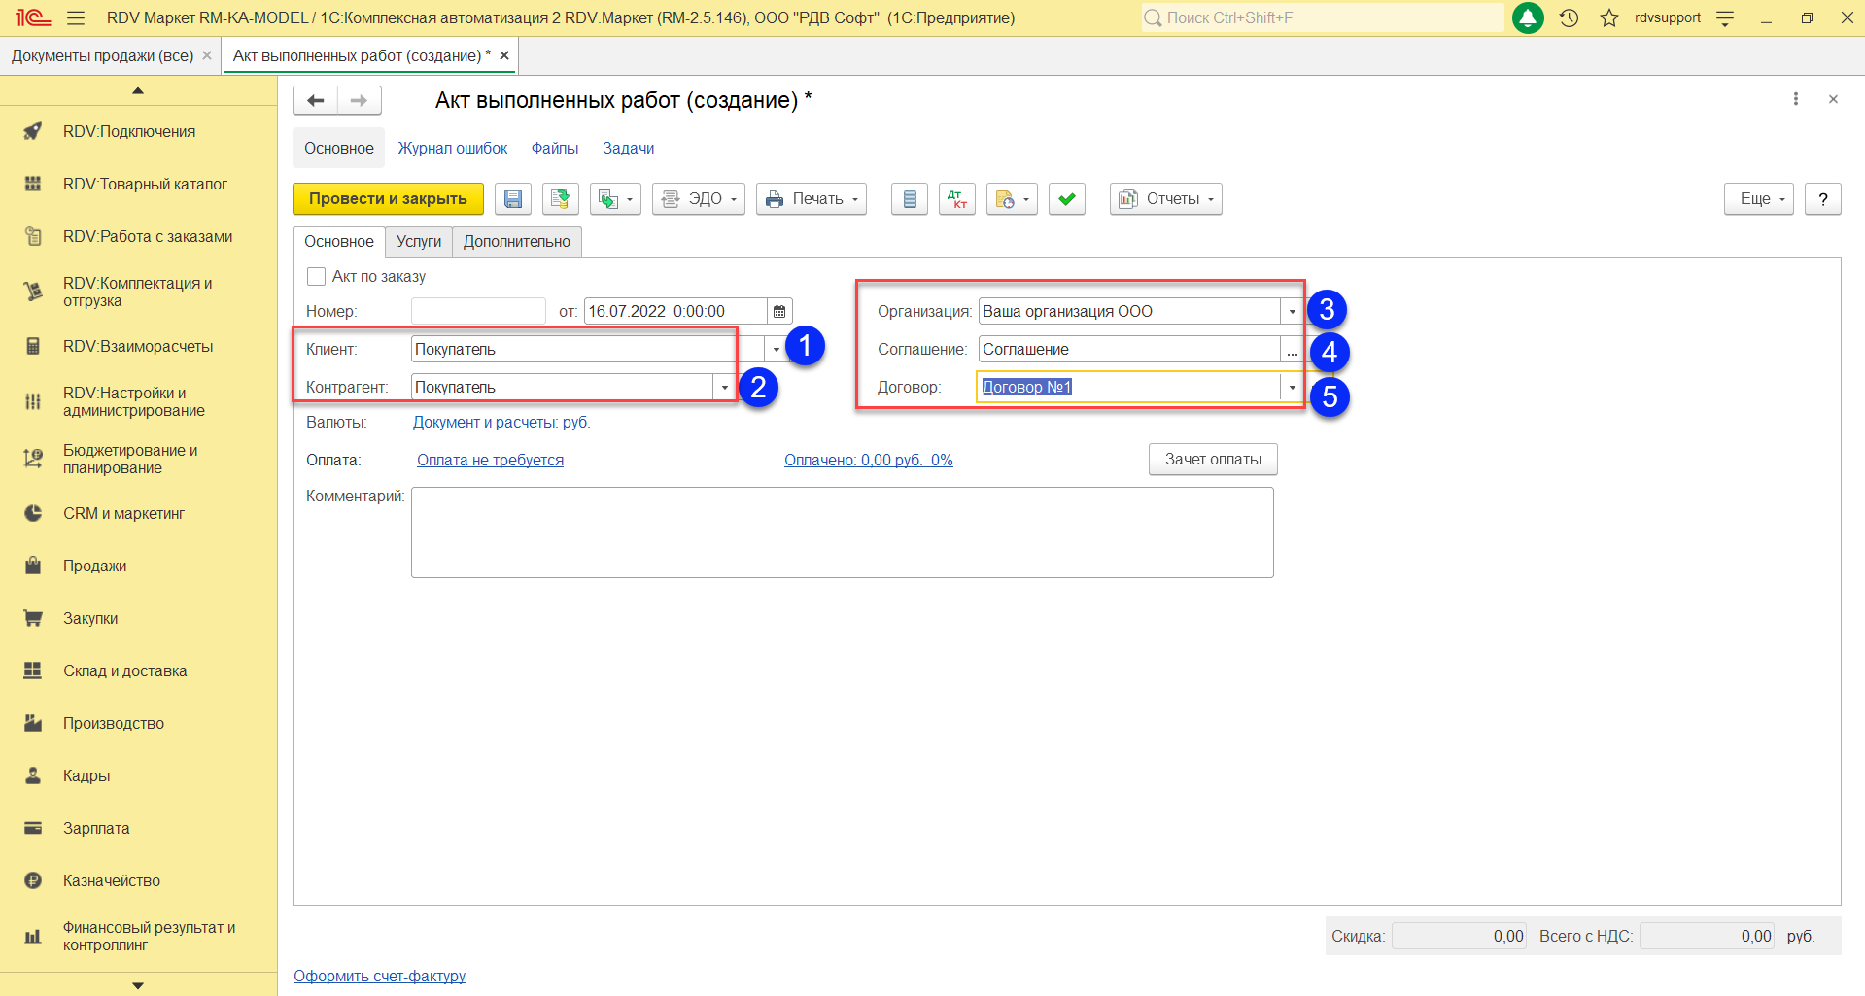Click in the Комментарий text field
The width and height of the screenshot is (1865, 996).
click(842, 532)
